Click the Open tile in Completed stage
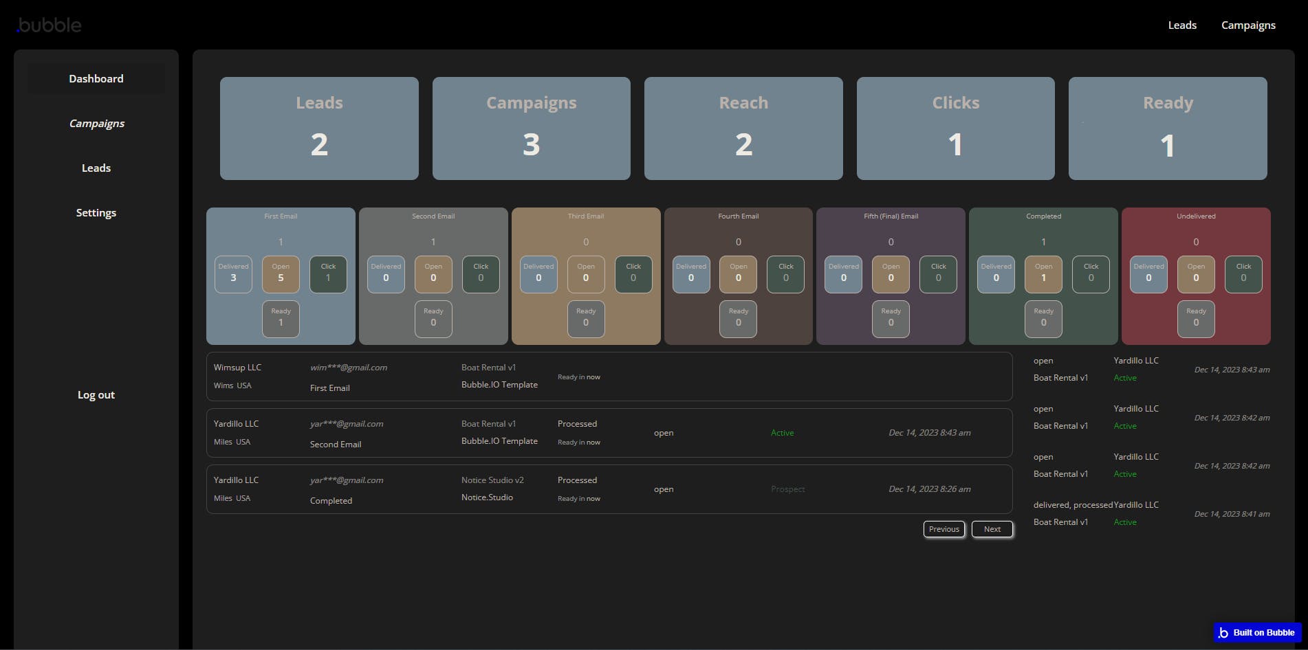Screen dimensions: 1308x650 (1043, 274)
